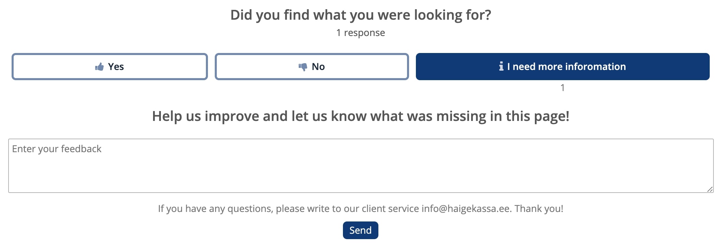Select the Yes feedback button
The image size is (722, 250).
point(110,67)
